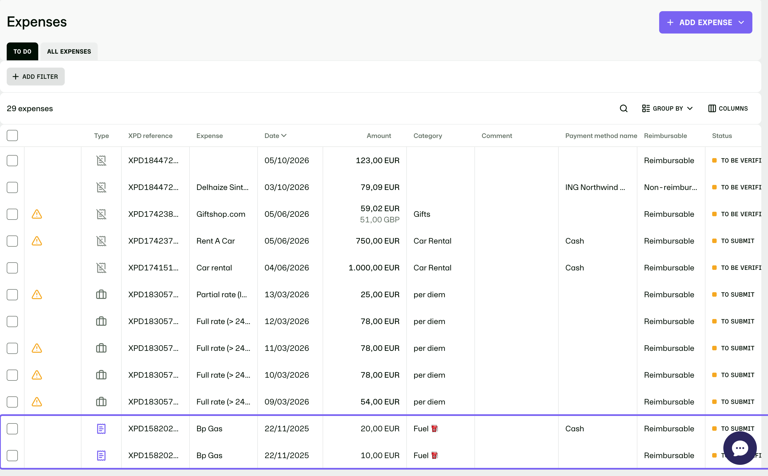Open the chat support bubble
The image size is (768, 476).
coord(740,448)
